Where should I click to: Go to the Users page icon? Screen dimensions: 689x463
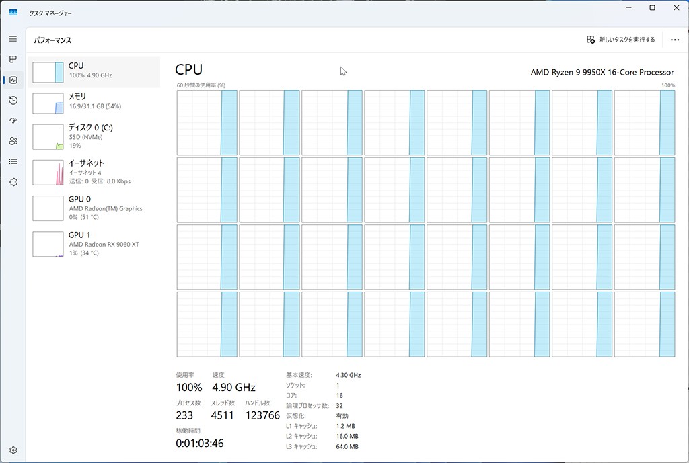[x=13, y=141]
